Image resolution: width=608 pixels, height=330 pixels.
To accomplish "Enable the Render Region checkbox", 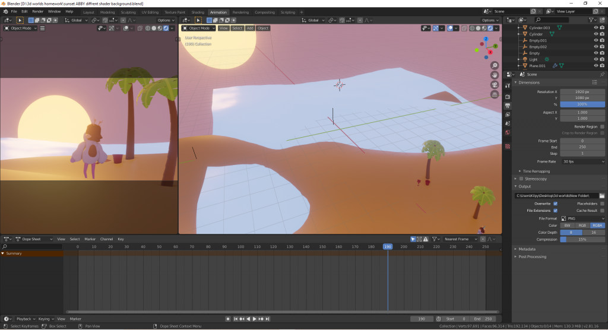I will click(602, 127).
